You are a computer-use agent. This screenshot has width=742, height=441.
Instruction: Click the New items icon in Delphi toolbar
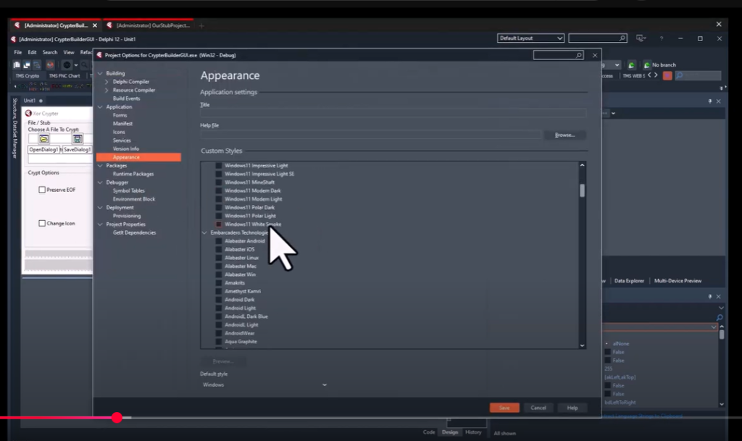[17, 64]
